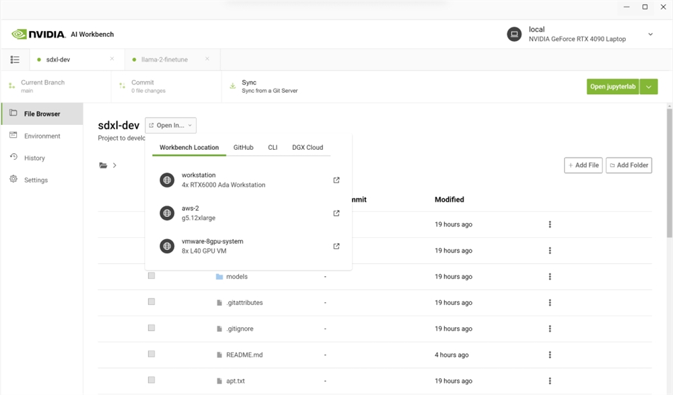Select the .gitignore row checkbox
Viewport: 673px width, 395px height.
coord(151,328)
